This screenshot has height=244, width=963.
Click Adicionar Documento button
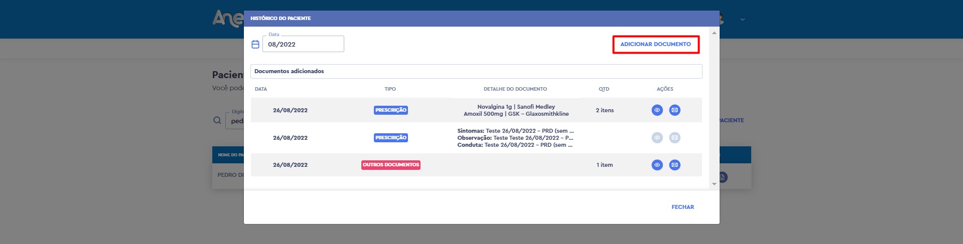click(x=655, y=44)
